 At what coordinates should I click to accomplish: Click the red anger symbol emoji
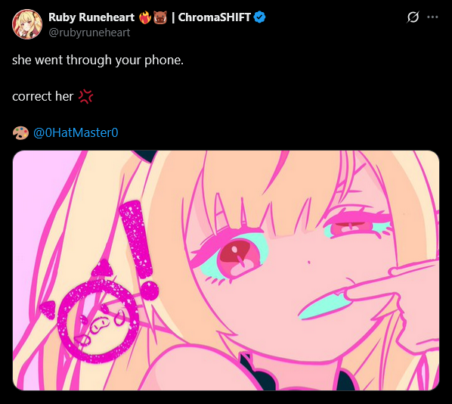coord(86,96)
